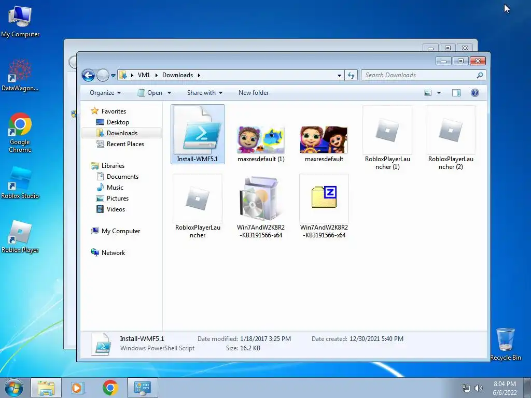Click the Downloads breadcrumb in address bar
This screenshot has width=531, height=398.
click(x=177, y=75)
